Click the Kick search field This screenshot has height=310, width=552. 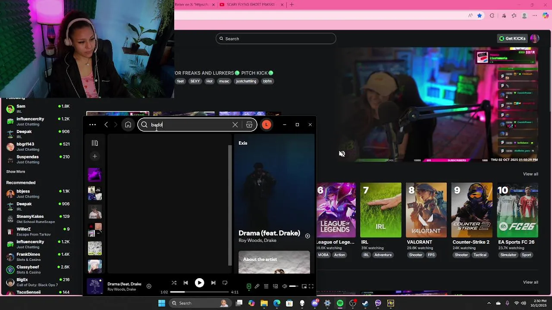276,39
